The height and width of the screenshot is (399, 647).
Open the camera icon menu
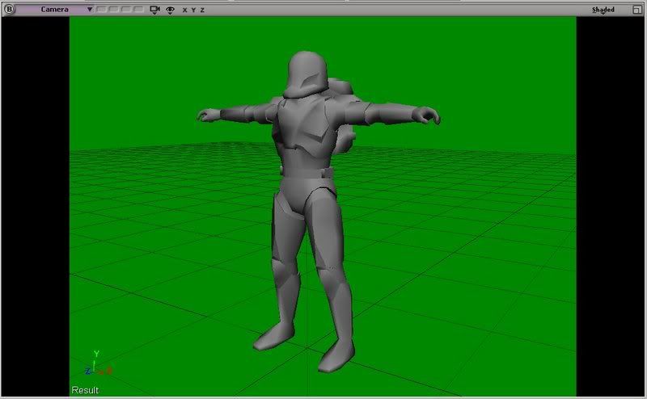154,10
